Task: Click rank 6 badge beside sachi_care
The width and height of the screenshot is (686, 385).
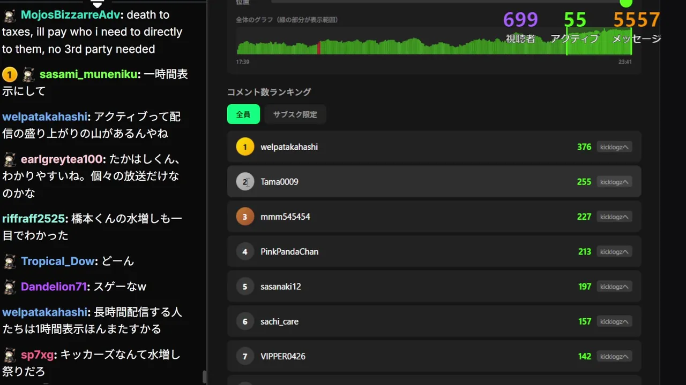Action: point(245,321)
